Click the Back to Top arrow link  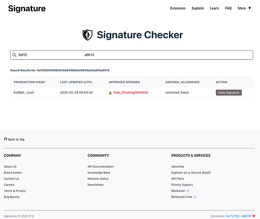[x=14, y=139]
